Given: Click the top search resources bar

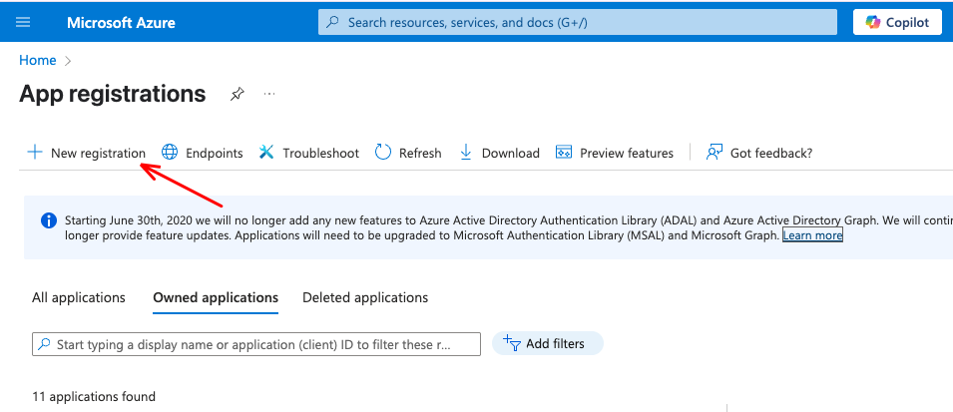Looking at the screenshot, I should [578, 22].
